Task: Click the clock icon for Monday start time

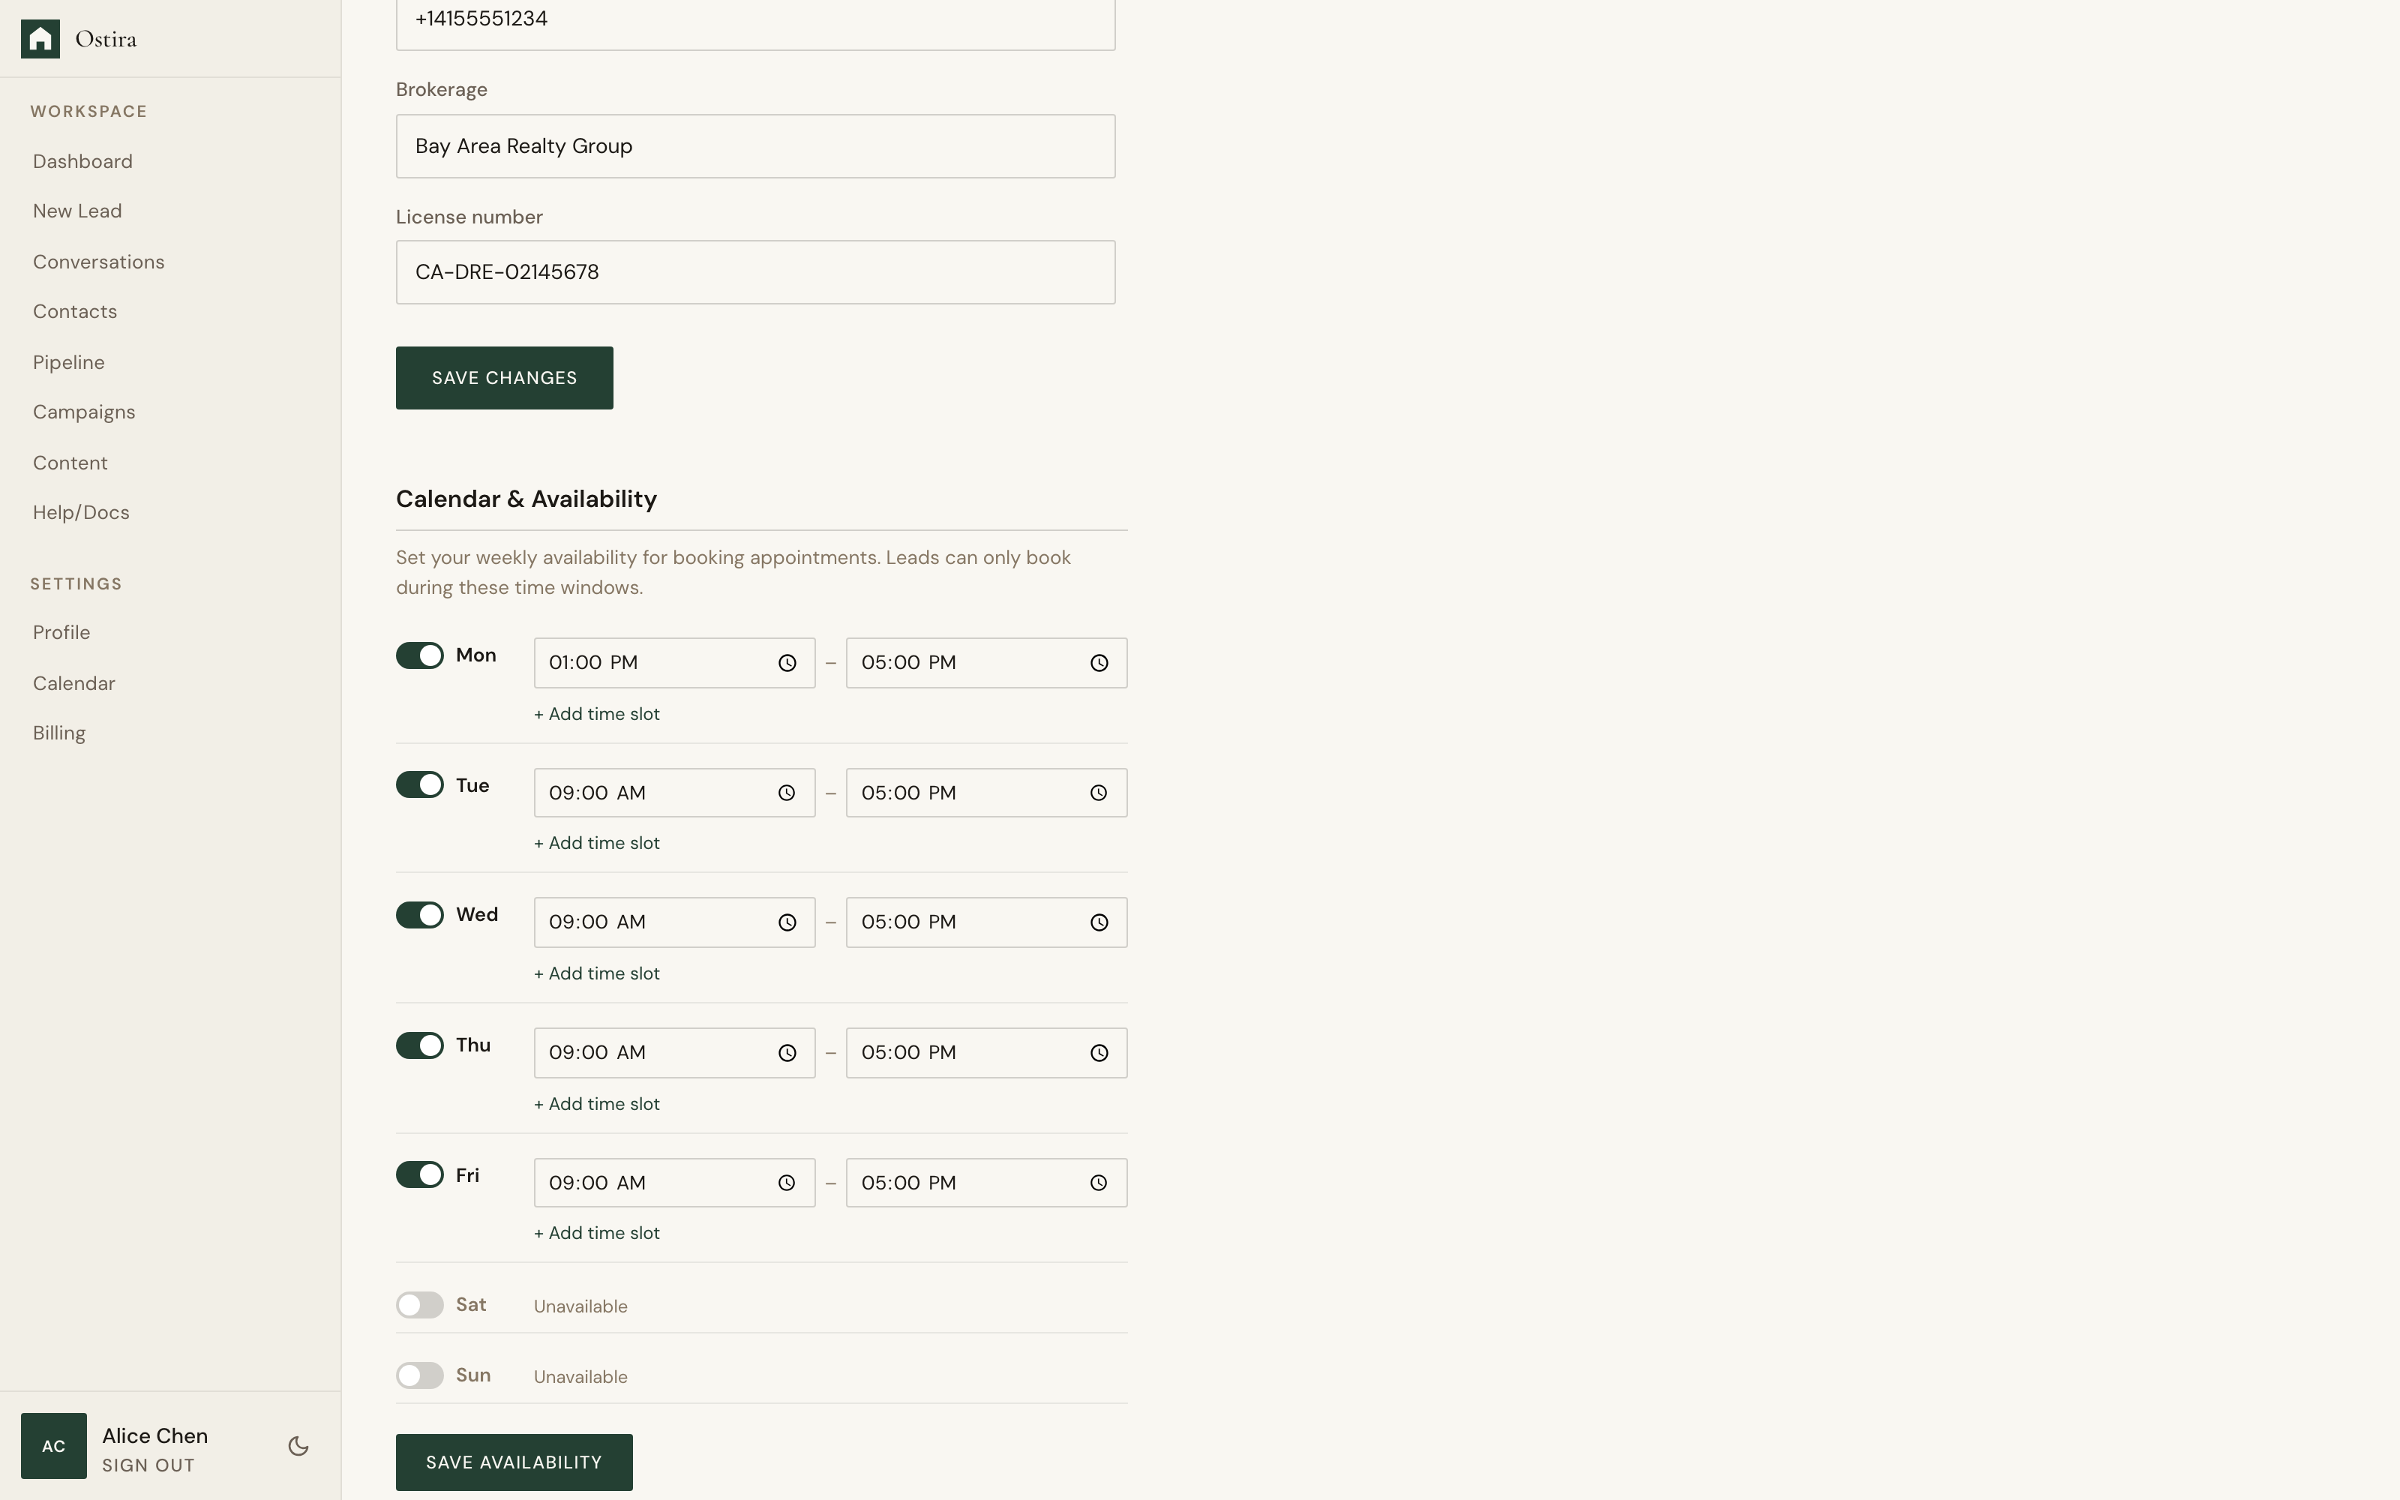Action: [x=787, y=663]
